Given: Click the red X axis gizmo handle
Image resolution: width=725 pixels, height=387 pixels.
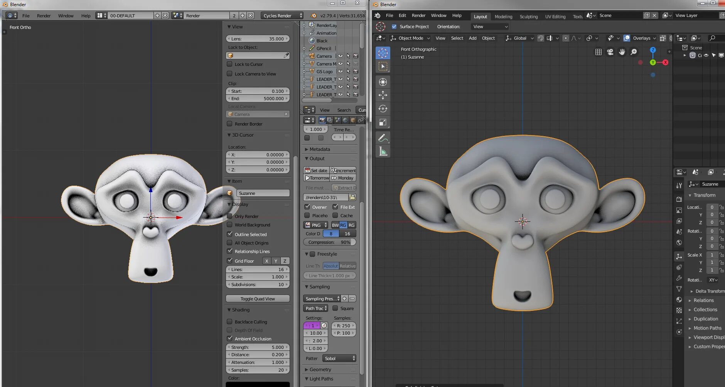Looking at the screenshot, I should click(665, 62).
